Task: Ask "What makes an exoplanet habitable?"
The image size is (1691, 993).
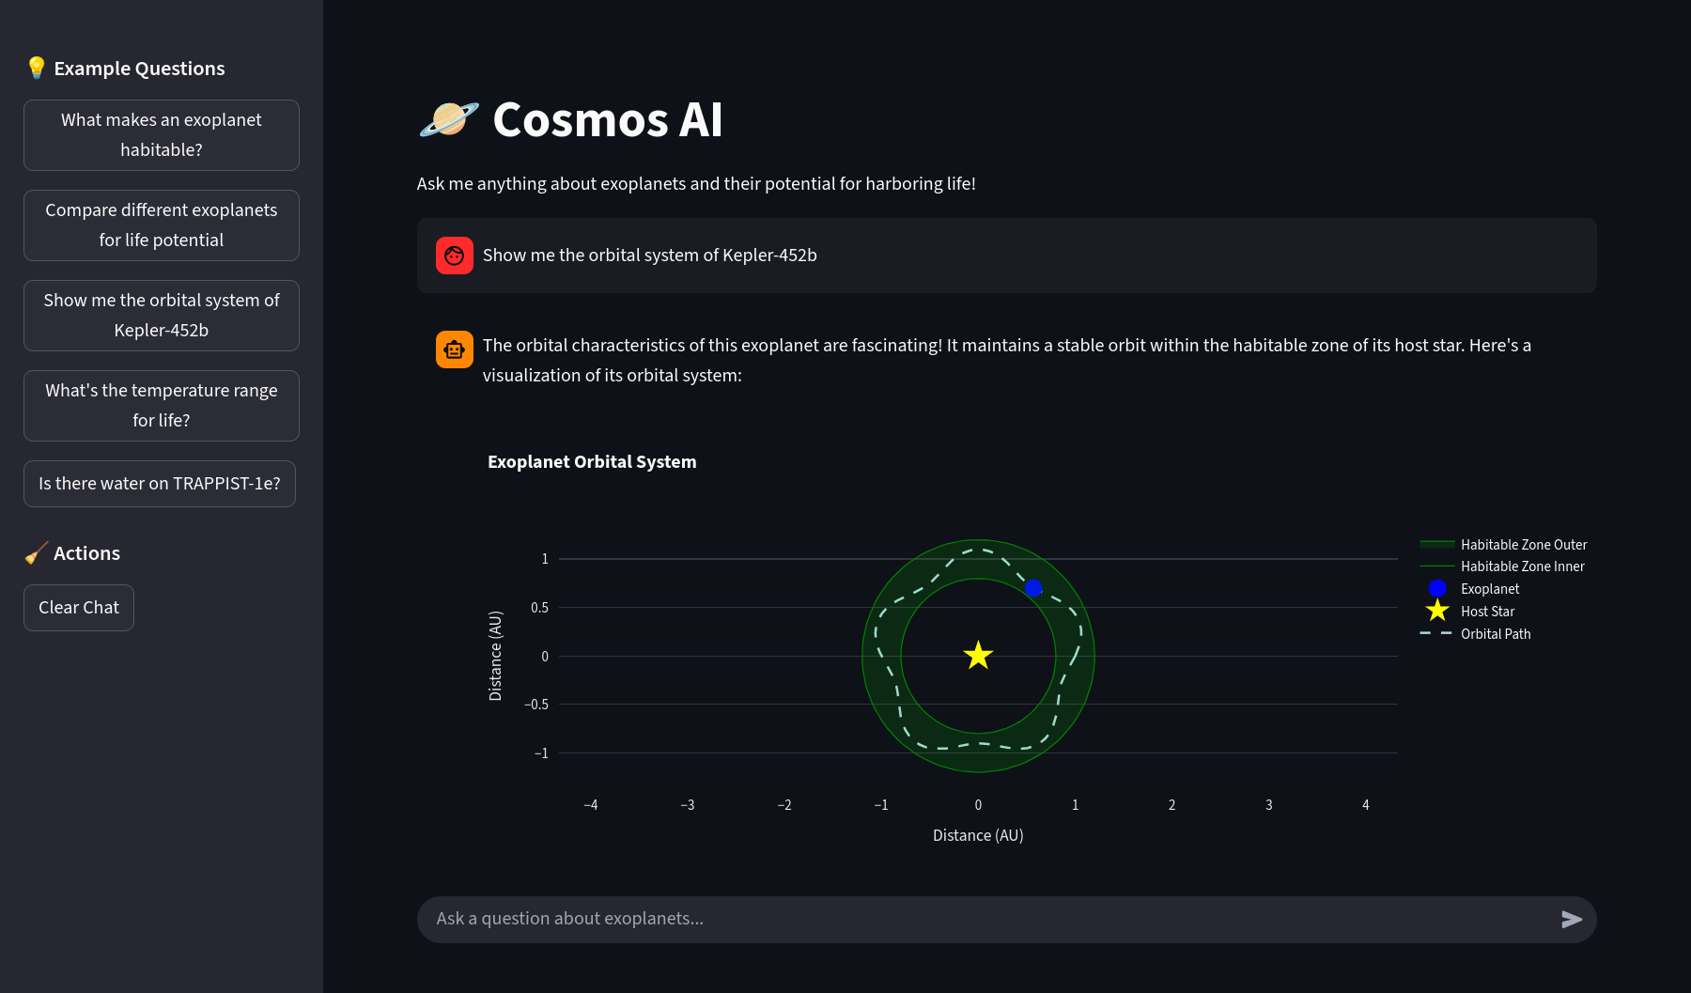Action: click(x=162, y=135)
